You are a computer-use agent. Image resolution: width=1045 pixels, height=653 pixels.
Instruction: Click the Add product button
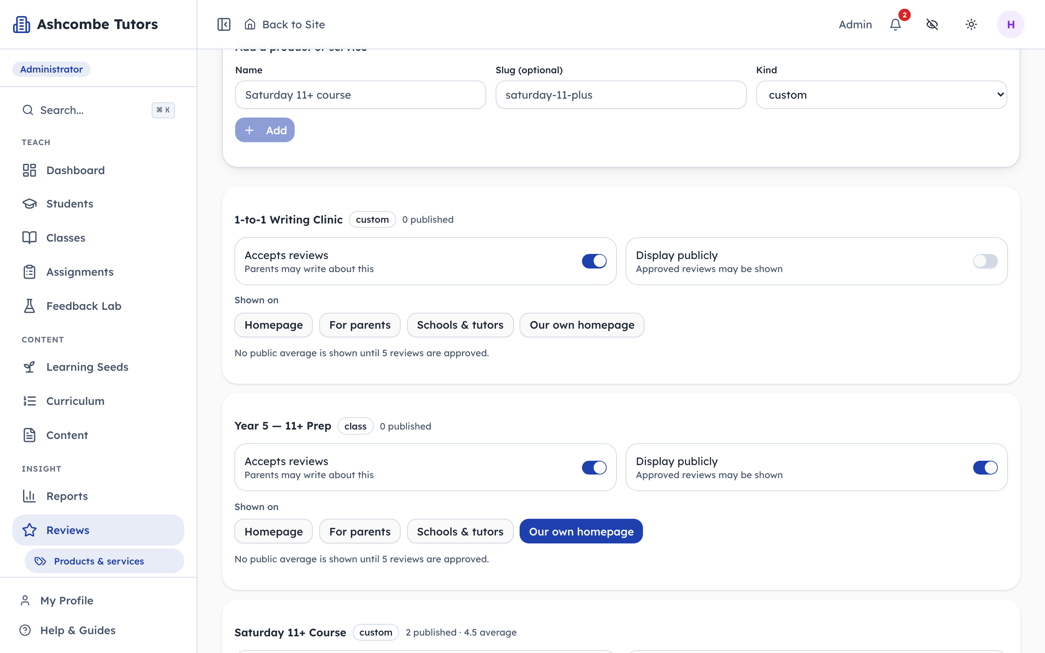click(x=265, y=130)
